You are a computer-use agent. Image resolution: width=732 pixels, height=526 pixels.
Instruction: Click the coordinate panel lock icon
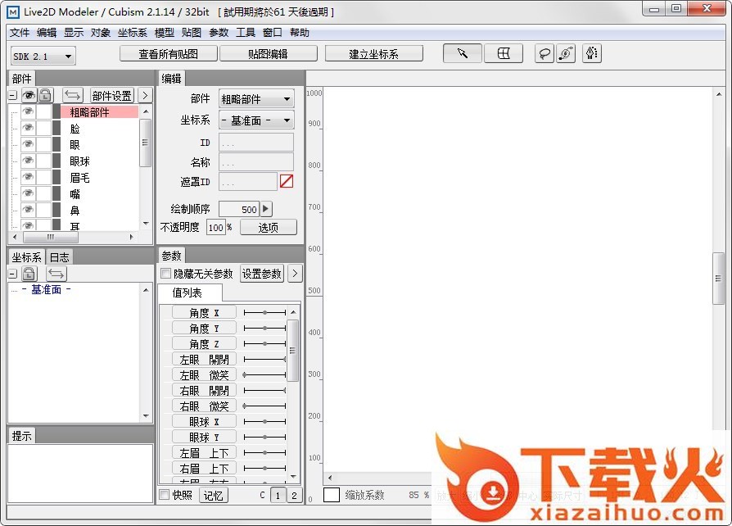pyautogui.click(x=29, y=274)
